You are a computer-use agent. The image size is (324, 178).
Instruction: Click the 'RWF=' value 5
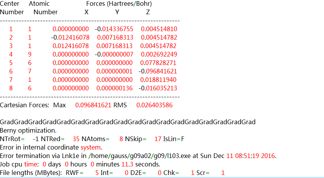coord(97,173)
